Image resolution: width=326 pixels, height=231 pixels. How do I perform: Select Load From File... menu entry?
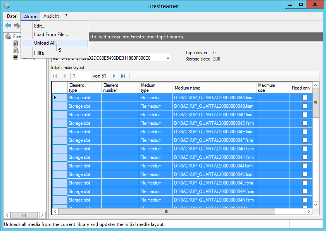[51, 34]
